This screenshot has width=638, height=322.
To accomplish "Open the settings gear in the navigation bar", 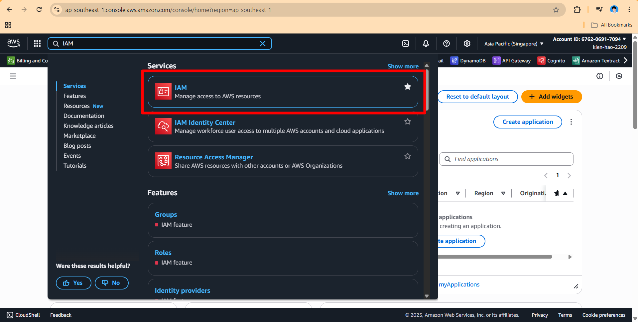I will click(467, 43).
